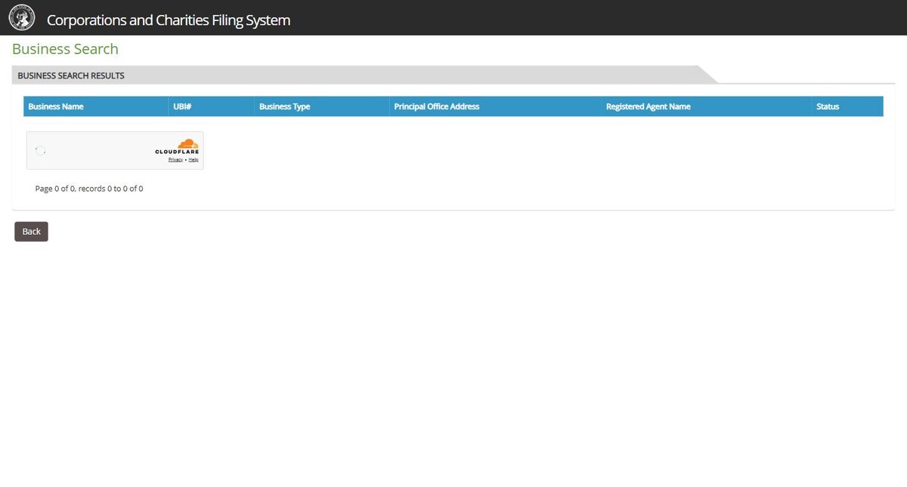Open the Cloudflare Help link

193,160
